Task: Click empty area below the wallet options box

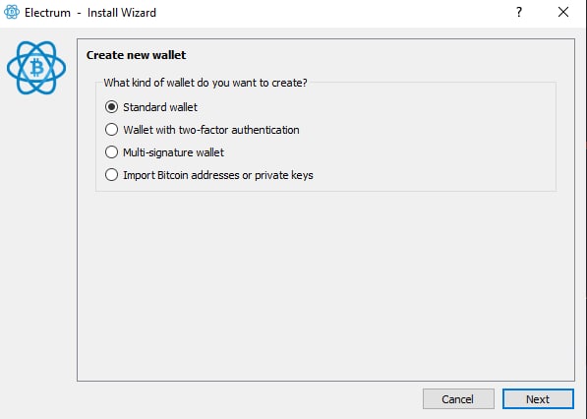Action: click(x=325, y=284)
